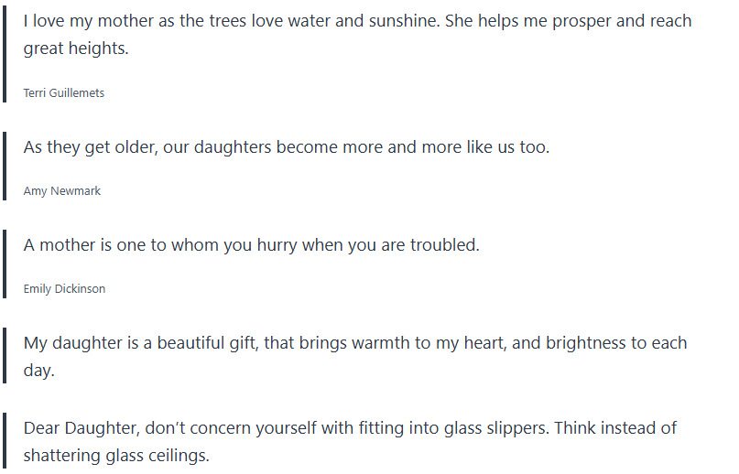Screen dimensions: 739x474
Task: Click the vertical bar beside 'Dear Daughter' quote
Action: point(4,441)
